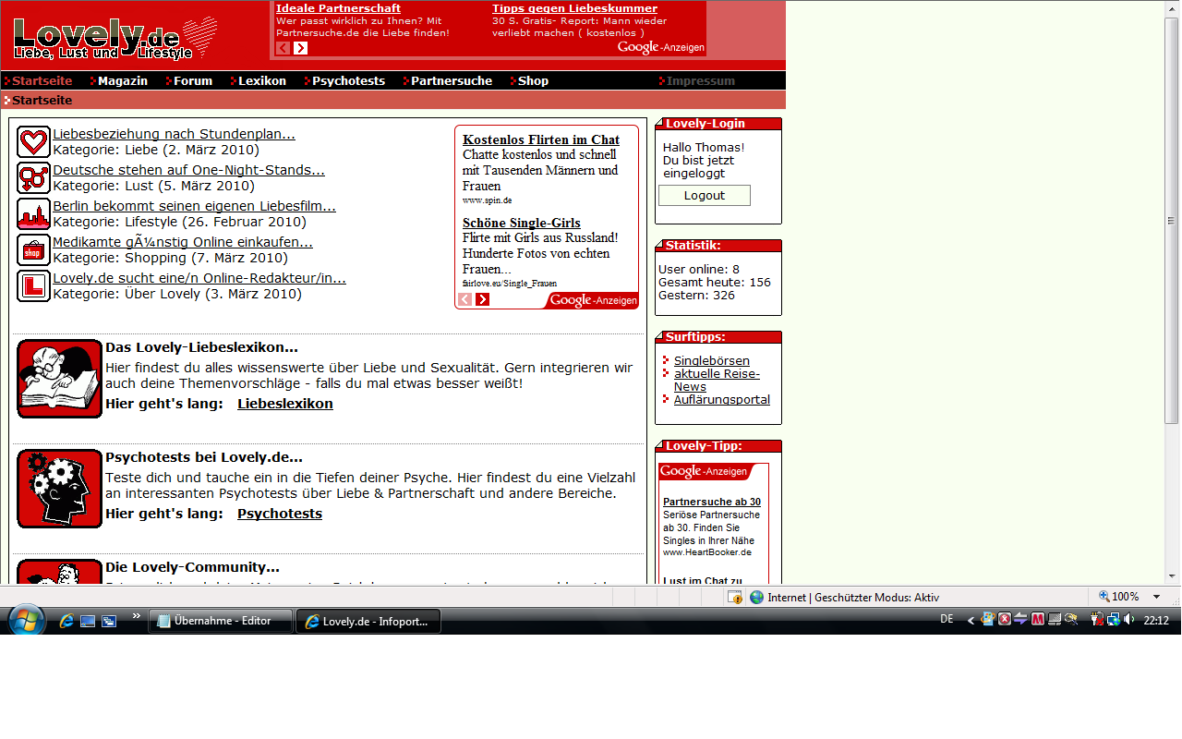
Task: Open Medikamte günstig Online einkaufen link
Action: [183, 242]
